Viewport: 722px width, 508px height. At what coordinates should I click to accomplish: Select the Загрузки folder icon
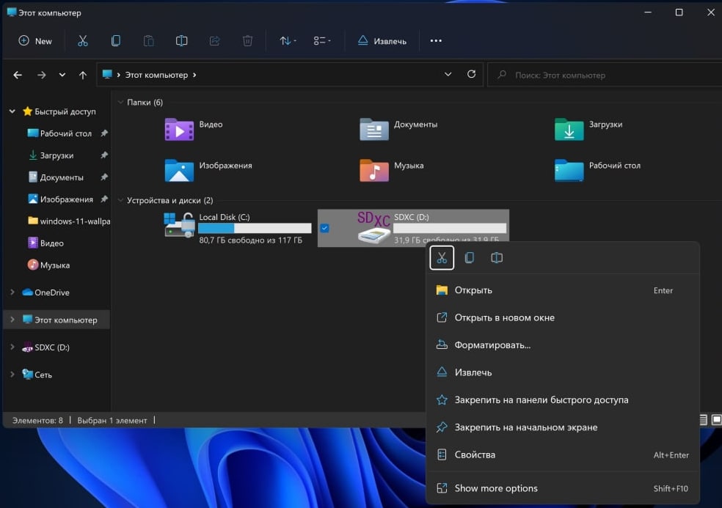point(569,129)
